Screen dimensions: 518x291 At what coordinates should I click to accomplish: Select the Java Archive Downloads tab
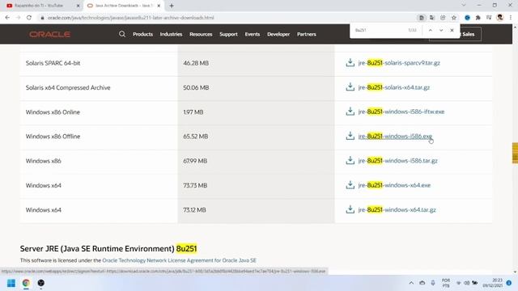click(x=124, y=6)
